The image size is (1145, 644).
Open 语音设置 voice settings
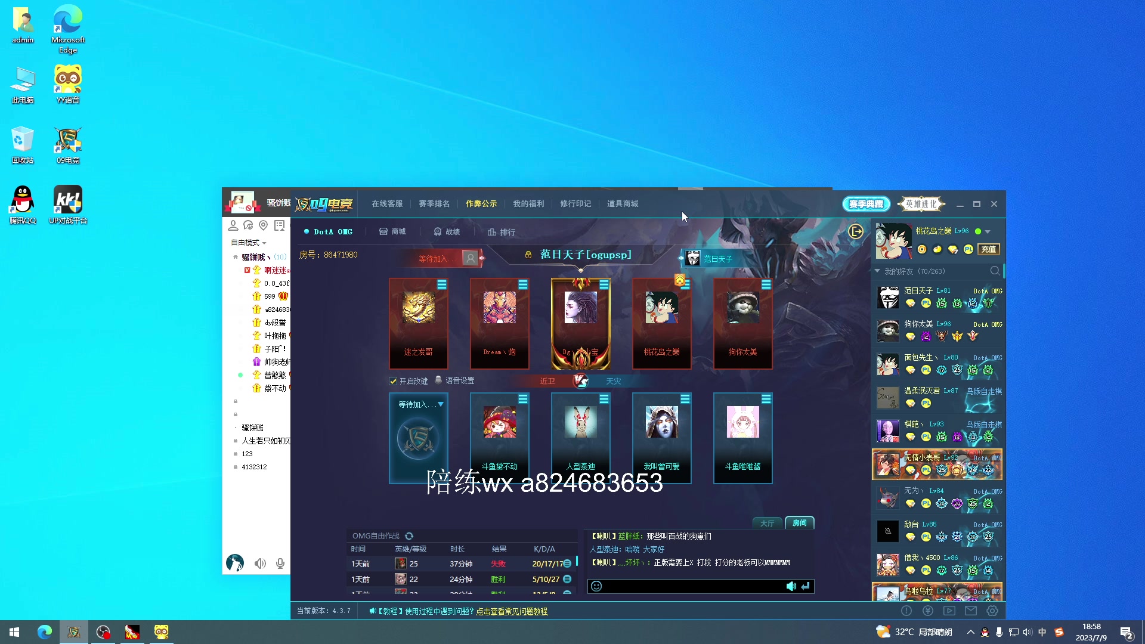coord(454,380)
